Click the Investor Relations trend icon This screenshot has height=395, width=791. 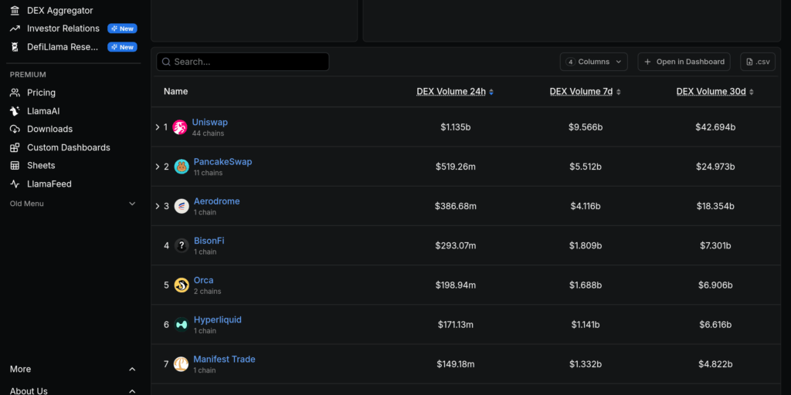click(x=15, y=29)
